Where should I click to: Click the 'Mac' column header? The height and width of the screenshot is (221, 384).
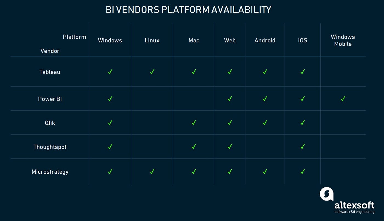tap(194, 40)
